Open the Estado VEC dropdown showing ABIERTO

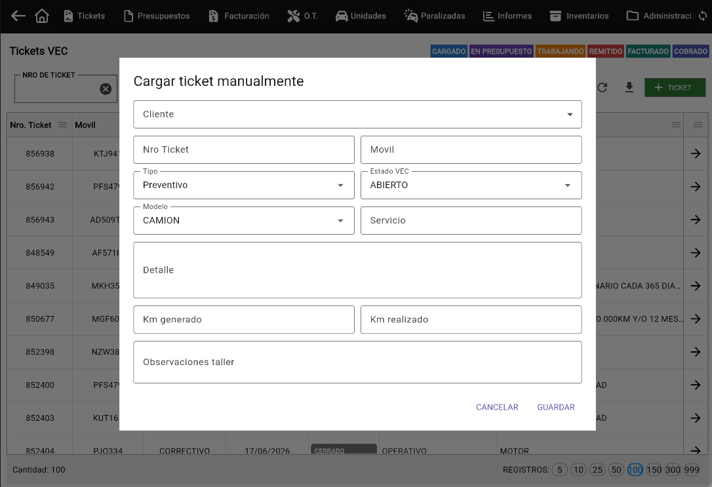click(471, 185)
